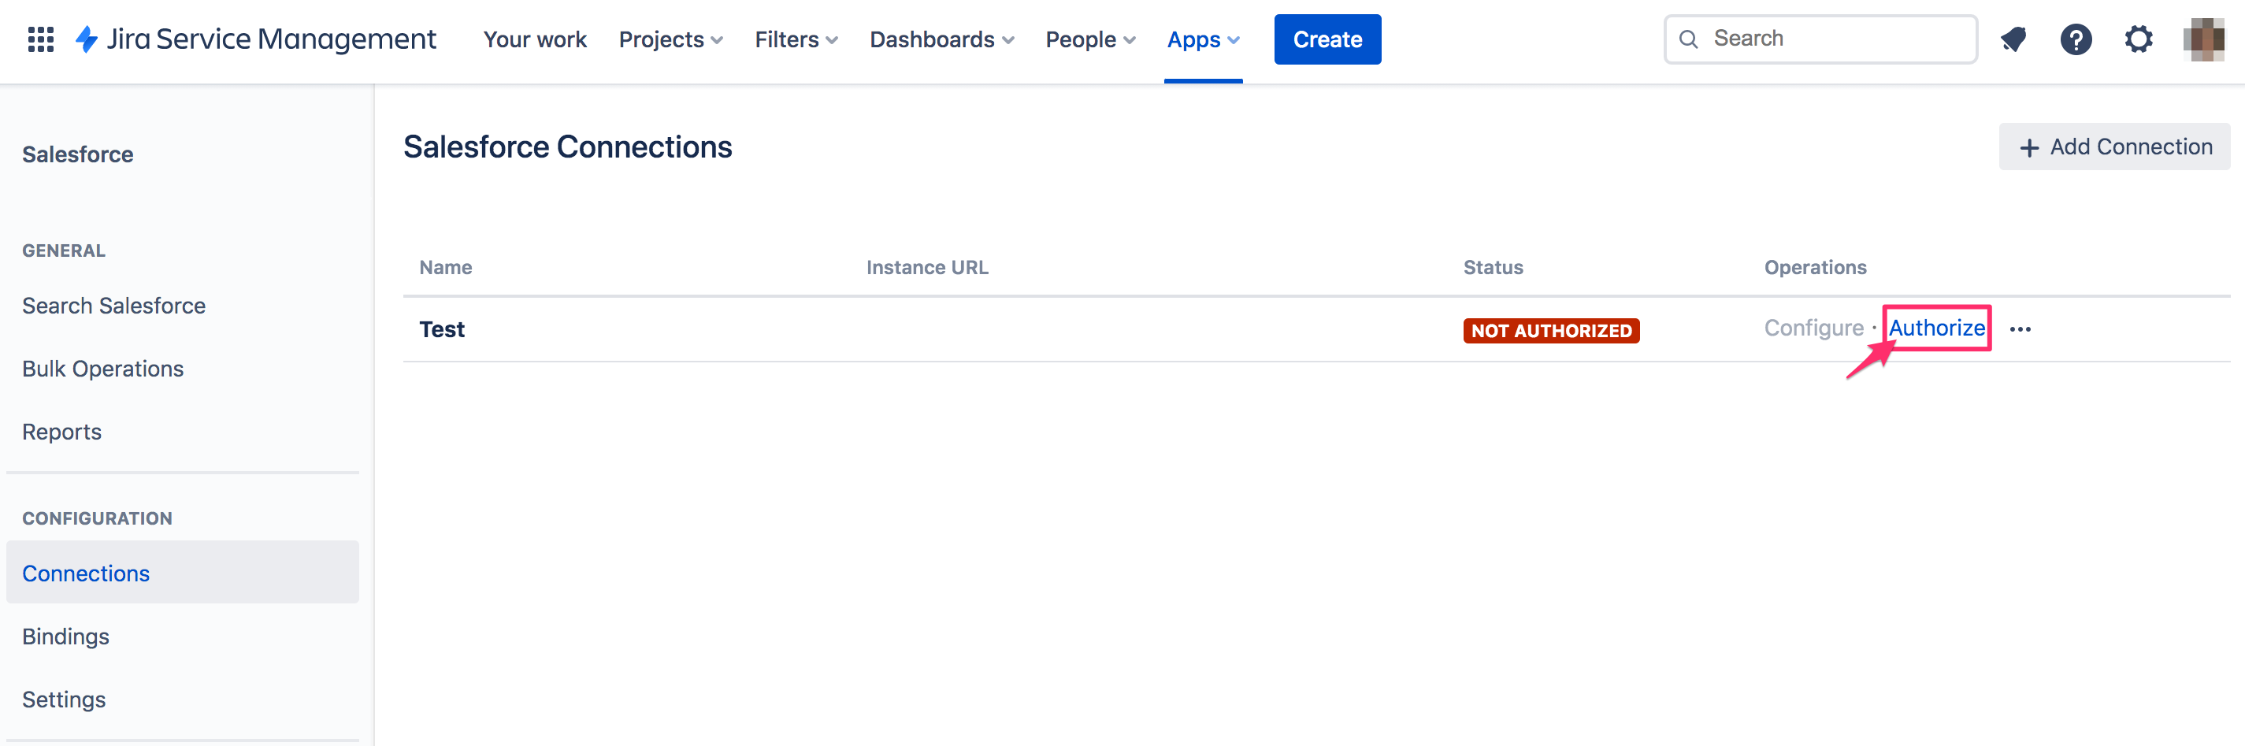Open Bulk Operations in sidebar

click(103, 369)
